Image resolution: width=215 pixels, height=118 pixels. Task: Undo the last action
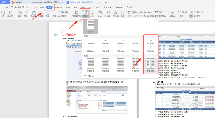coord(27,7)
